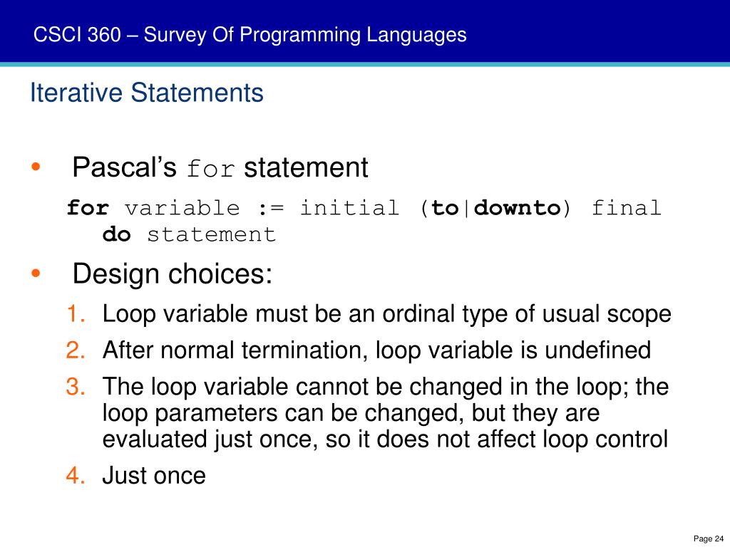Click the orange number 3 list marker
This screenshot has width=730, height=547.
click(76, 386)
